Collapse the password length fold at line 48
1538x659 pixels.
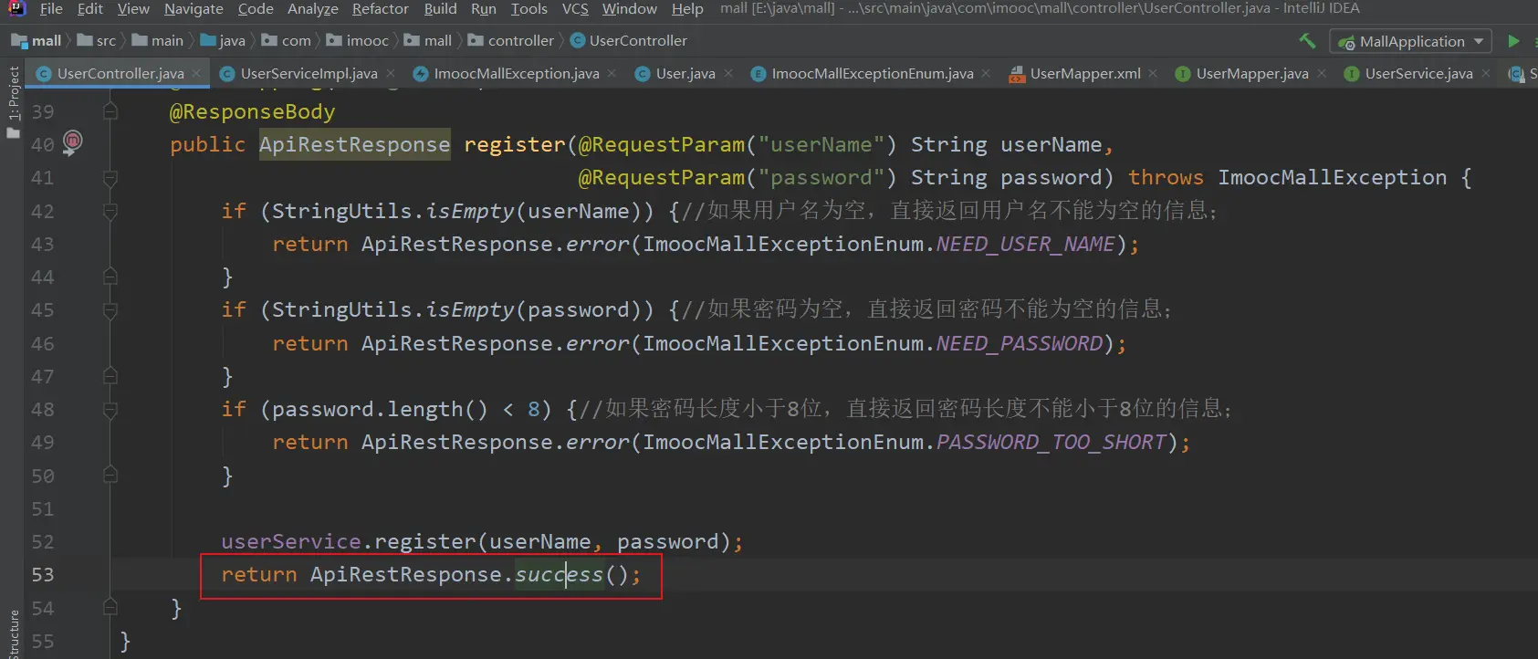click(x=110, y=410)
